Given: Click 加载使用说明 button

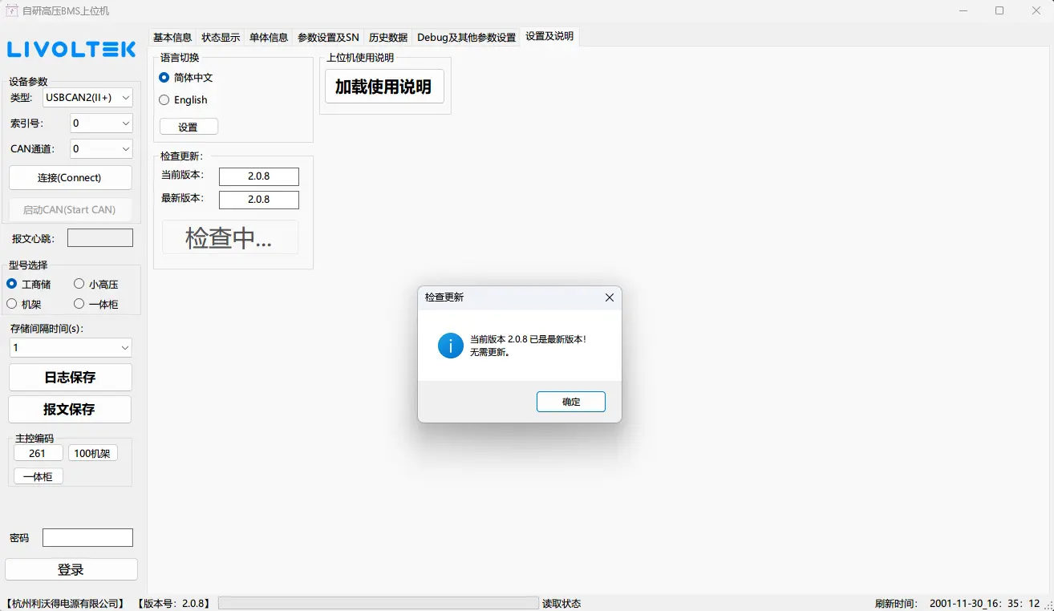Looking at the screenshot, I should pyautogui.click(x=384, y=87).
